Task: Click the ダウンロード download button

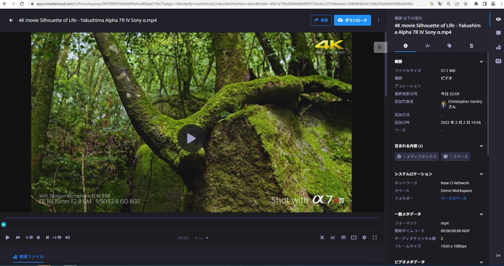Action: pyautogui.click(x=353, y=20)
